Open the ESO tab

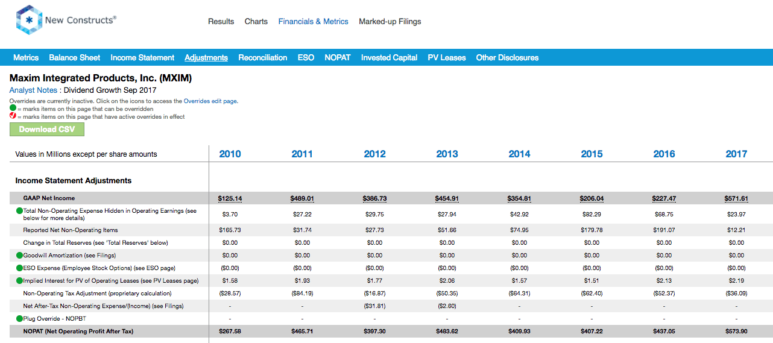pos(306,58)
